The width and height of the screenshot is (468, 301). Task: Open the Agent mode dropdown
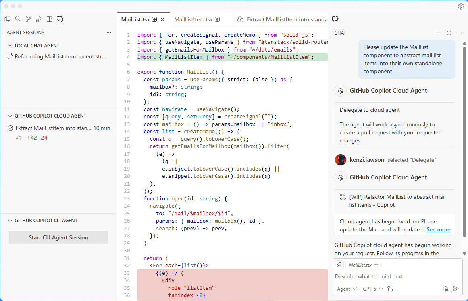point(347,289)
